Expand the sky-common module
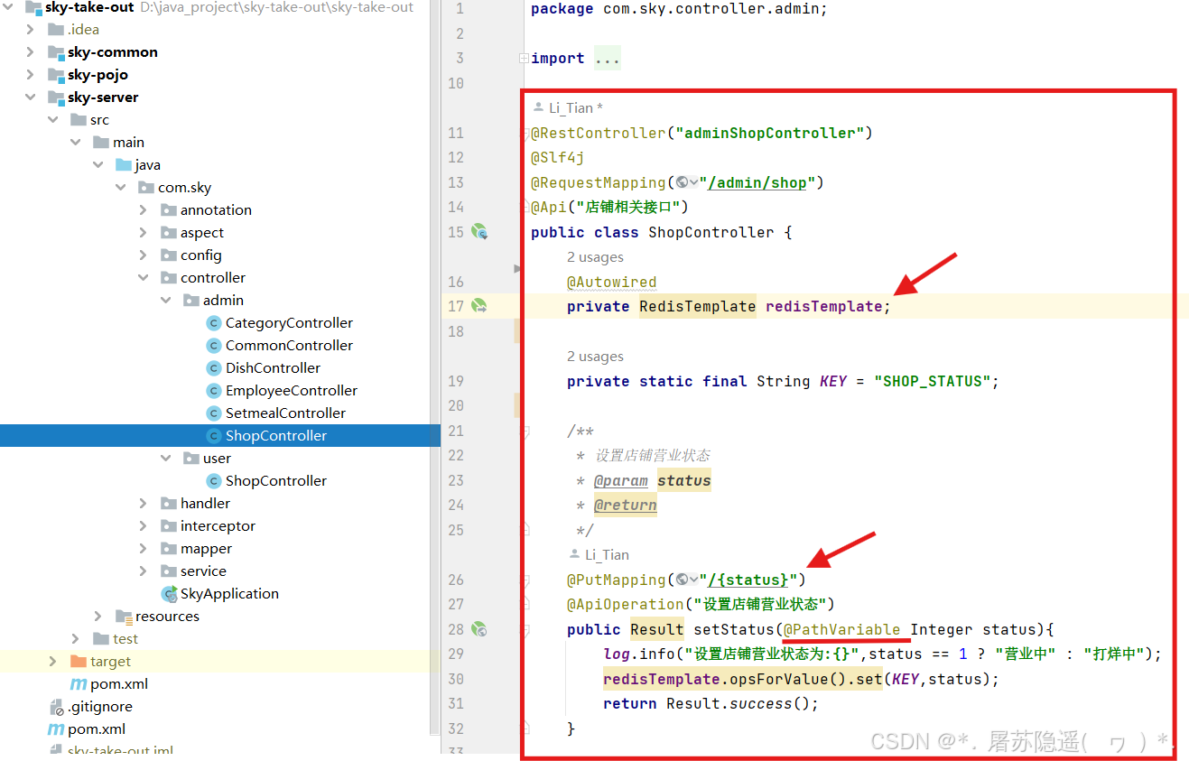This screenshot has width=1189, height=761. click(x=31, y=52)
